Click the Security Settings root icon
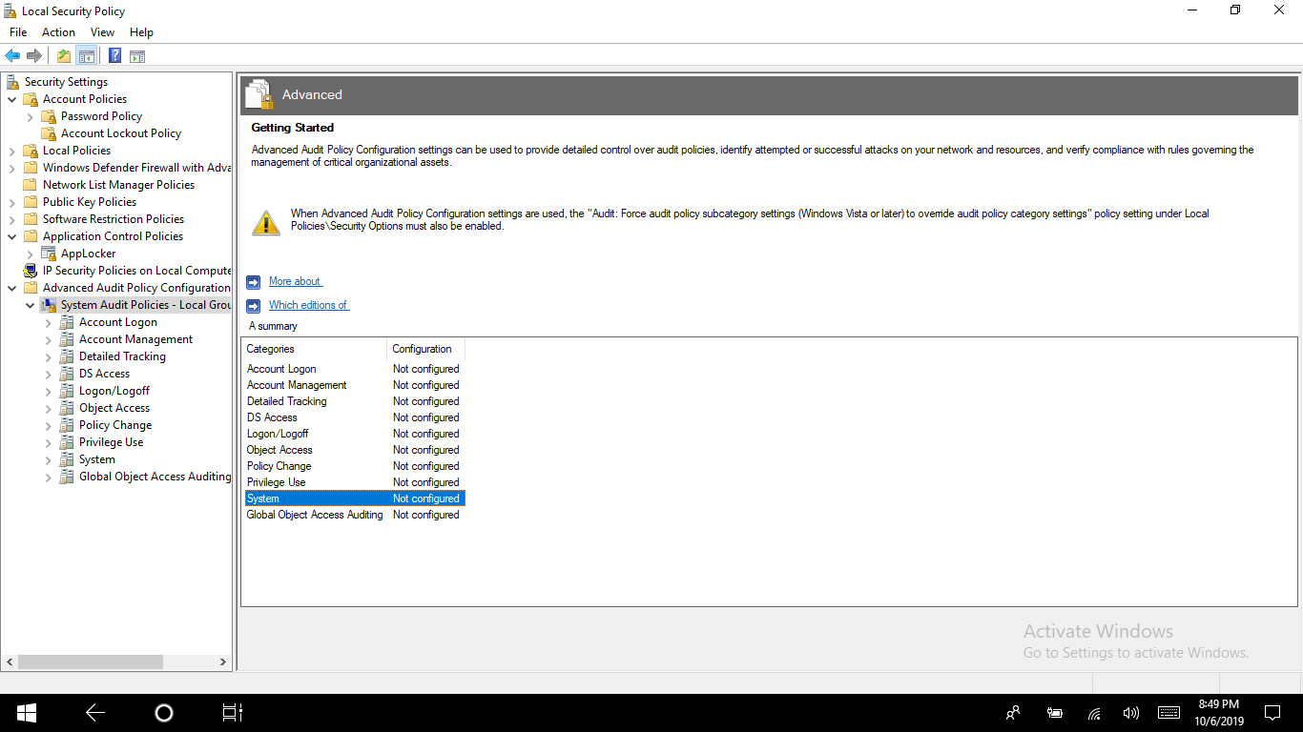The width and height of the screenshot is (1303, 732). (12, 82)
